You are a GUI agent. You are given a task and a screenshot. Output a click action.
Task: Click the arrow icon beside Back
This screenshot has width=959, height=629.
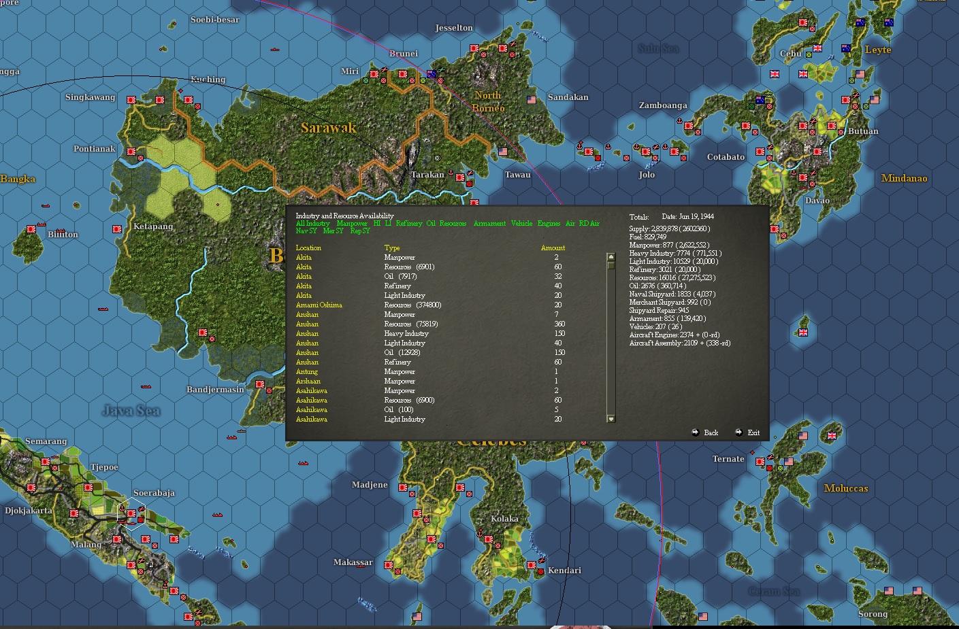(x=695, y=432)
